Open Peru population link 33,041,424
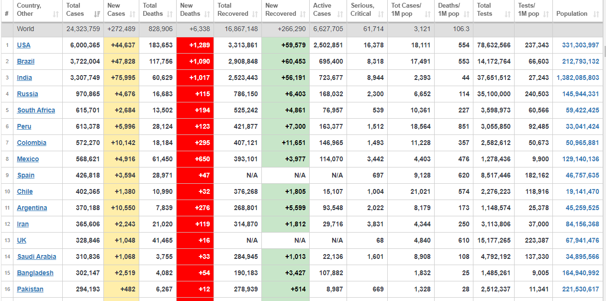606x301 pixels. [x=583, y=126]
